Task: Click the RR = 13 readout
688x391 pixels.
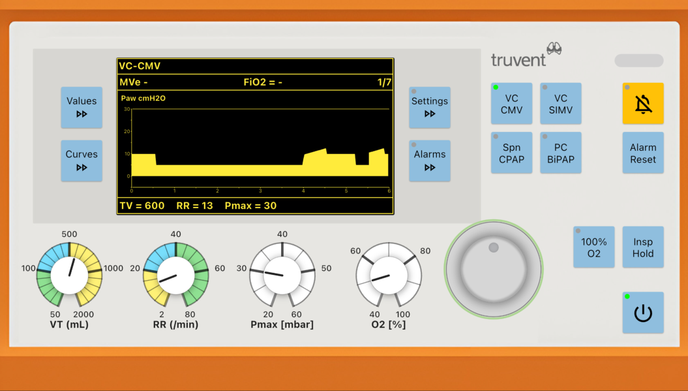Action: pyautogui.click(x=194, y=206)
